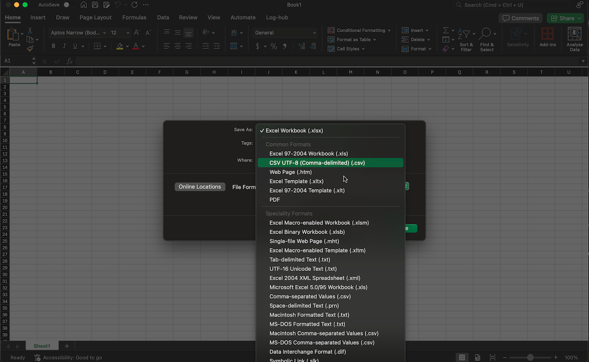Click the Refresh/Redo circular arrow icon
589x362 pixels.
point(134,5)
